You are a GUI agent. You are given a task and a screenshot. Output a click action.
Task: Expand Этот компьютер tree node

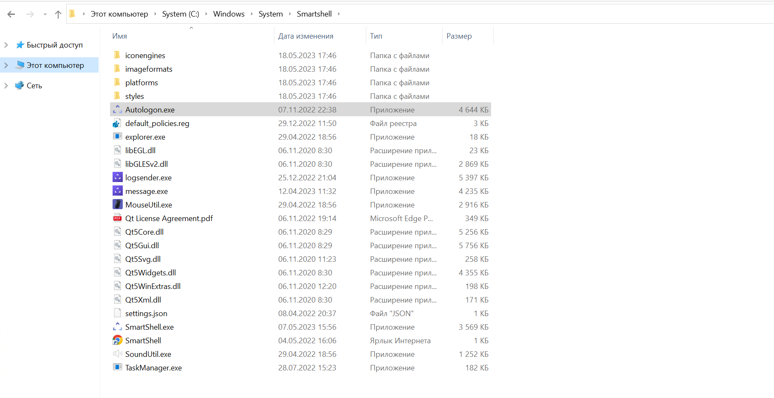[6, 65]
